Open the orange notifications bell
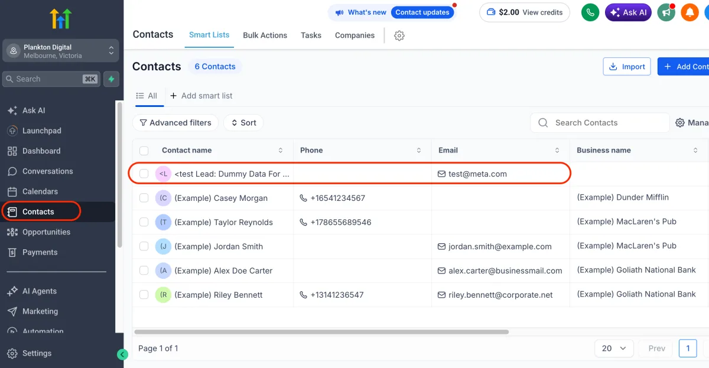 690,12
